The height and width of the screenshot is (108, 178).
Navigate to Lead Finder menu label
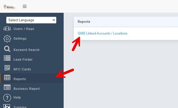[23, 60]
